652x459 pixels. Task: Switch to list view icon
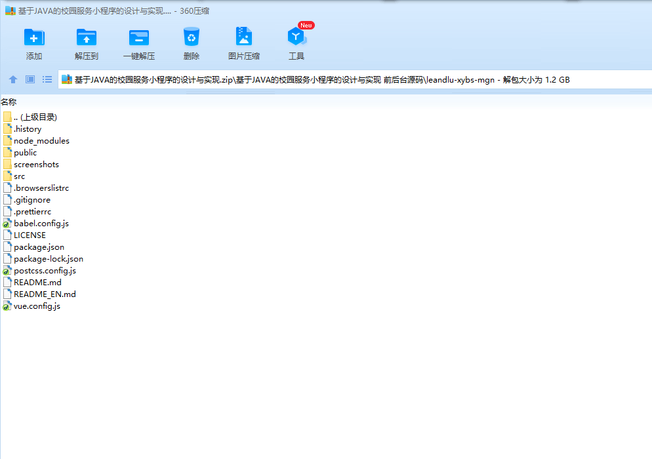(47, 79)
